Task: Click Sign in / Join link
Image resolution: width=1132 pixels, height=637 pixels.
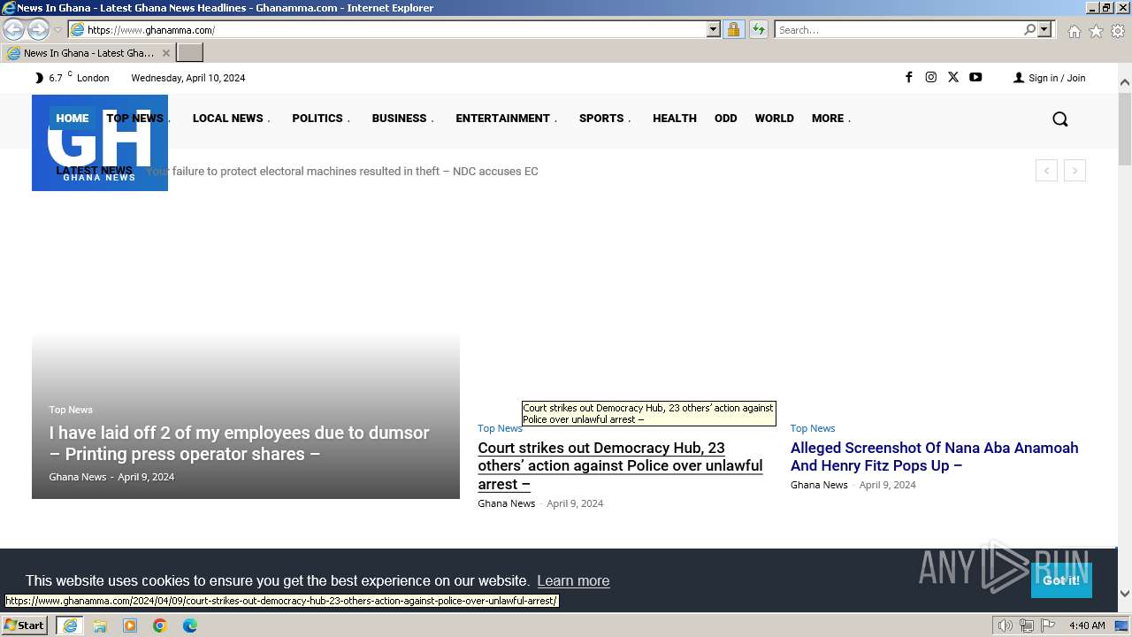Action: pos(1049,78)
